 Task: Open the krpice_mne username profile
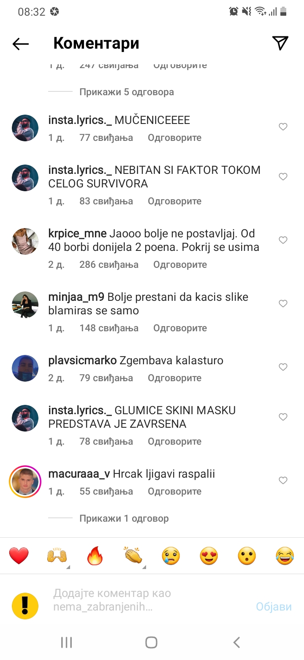point(78,234)
